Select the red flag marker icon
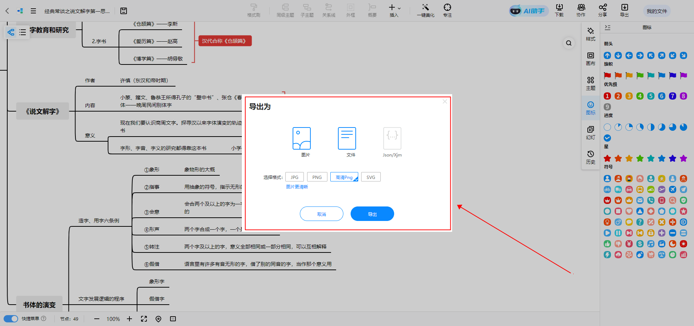The width and height of the screenshot is (694, 326). click(607, 75)
